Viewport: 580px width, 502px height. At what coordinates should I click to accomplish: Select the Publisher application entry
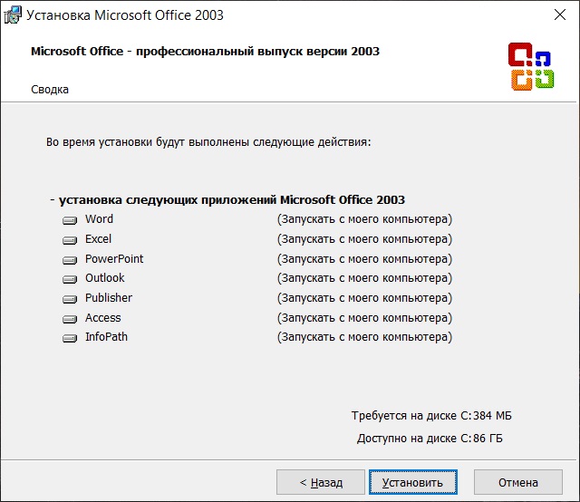coord(109,298)
